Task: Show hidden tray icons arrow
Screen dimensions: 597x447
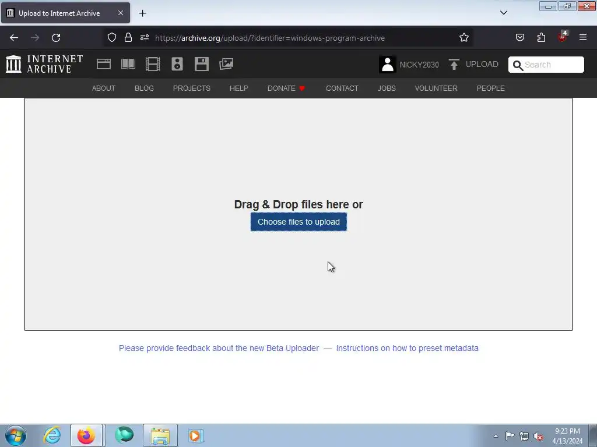Action: pyautogui.click(x=496, y=436)
